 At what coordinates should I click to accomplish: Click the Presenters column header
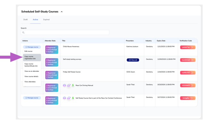click(x=130, y=41)
